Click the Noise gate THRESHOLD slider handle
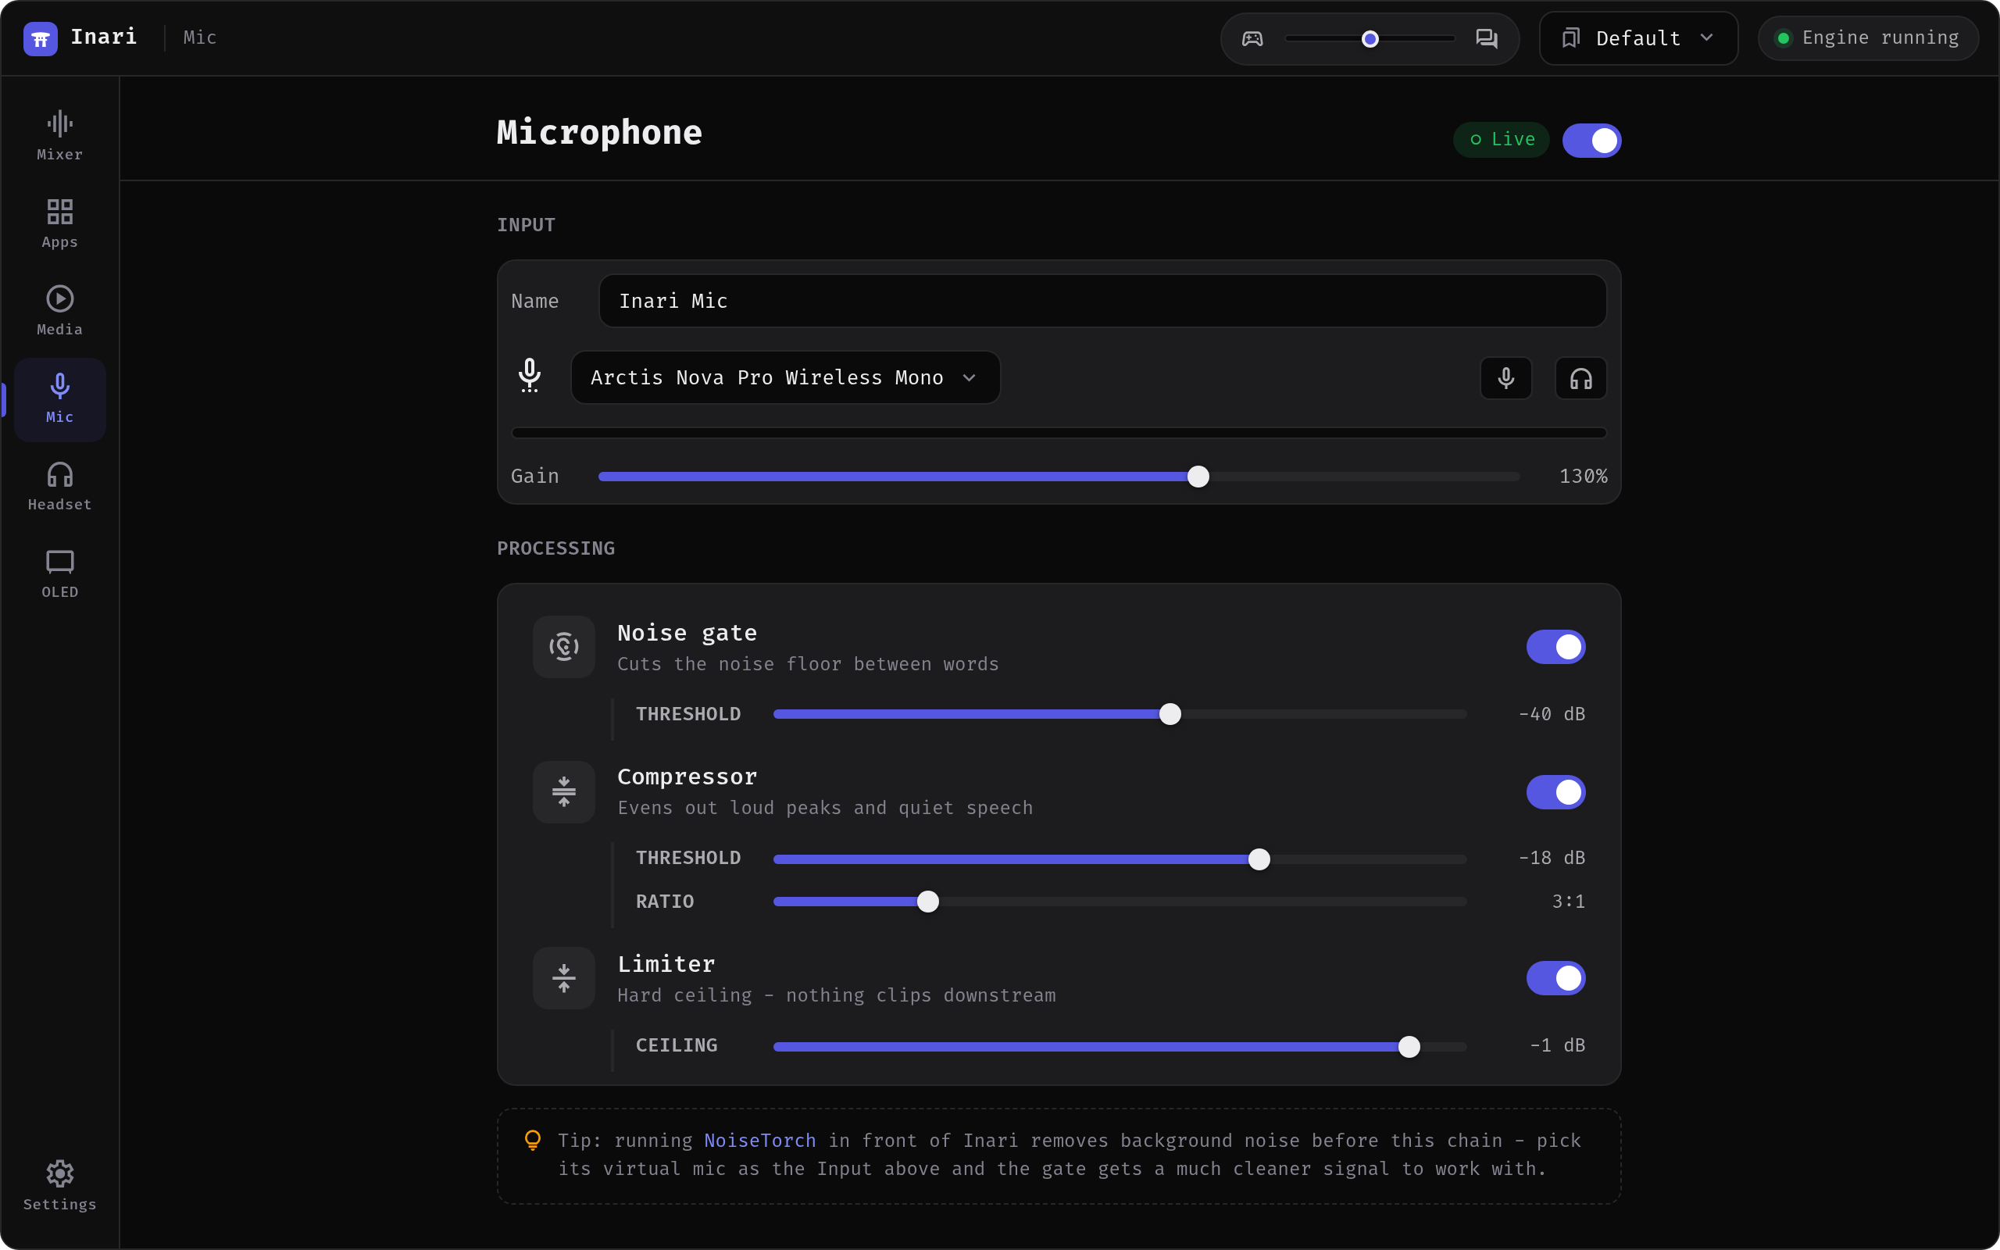Screen dimensions: 2000x1250 click(x=1170, y=714)
